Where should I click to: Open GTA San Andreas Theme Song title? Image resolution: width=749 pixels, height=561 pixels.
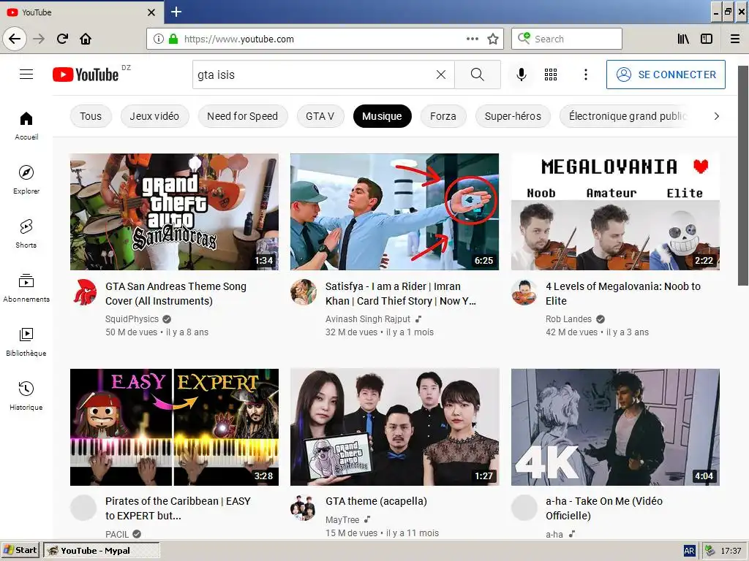pyautogui.click(x=176, y=294)
